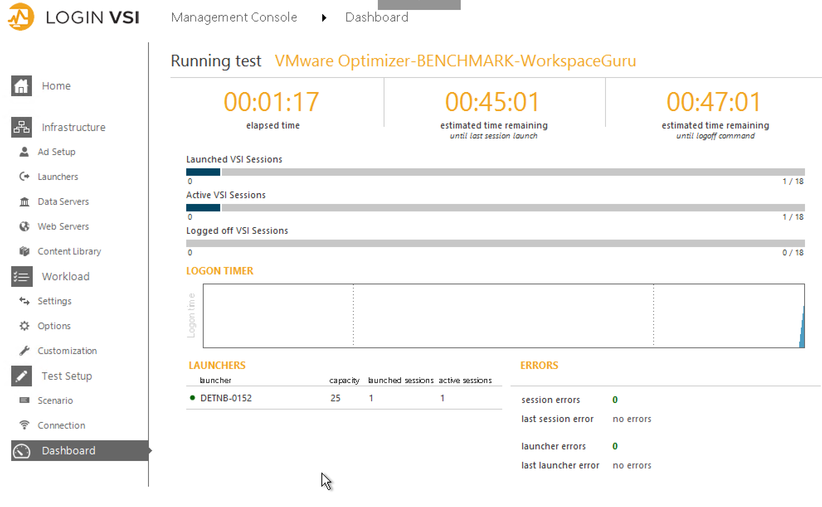The image size is (822, 507).
Task: Open the Data Servers page
Action: click(x=63, y=201)
